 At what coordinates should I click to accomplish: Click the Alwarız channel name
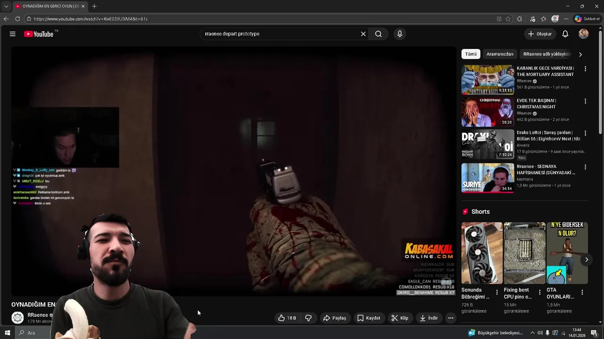(523, 145)
